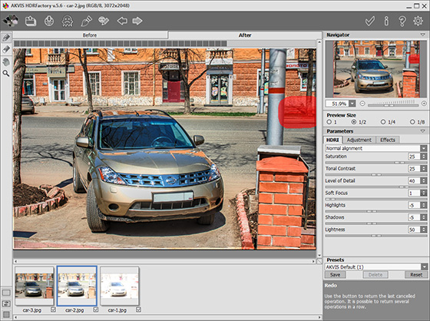
Task: Open the zoom percentage dropdown arrow
Action: (x=352, y=104)
